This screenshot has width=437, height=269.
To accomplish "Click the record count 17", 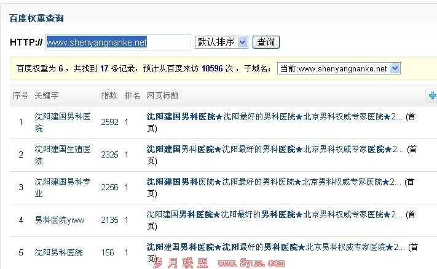I will [x=104, y=68].
